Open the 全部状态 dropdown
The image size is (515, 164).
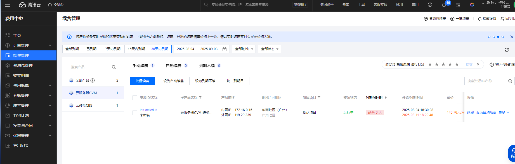(x=270, y=49)
